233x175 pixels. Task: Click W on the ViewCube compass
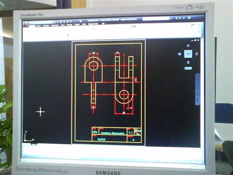(180, 54)
